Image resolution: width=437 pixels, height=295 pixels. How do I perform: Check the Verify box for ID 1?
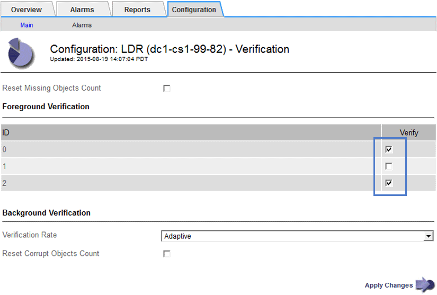(389, 166)
